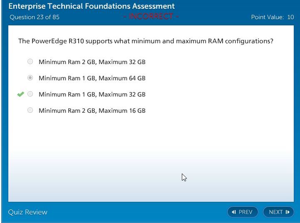Screen dimensions: 300x223
Task: Click the green checkmark correct-answer icon
Action: 20,94
